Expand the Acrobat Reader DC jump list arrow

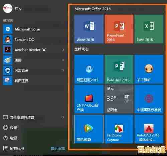[x=63, y=50]
